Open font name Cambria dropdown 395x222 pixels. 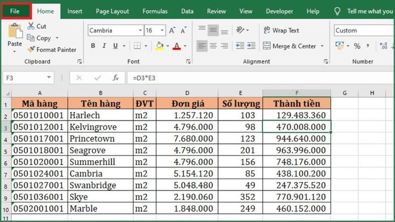pyautogui.click(x=140, y=30)
